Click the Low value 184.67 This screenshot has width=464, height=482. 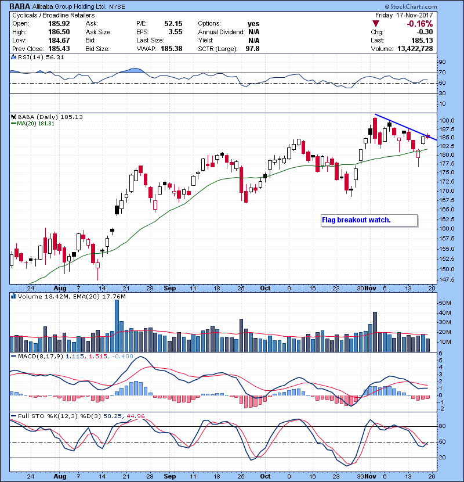click(x=59, y=41)
